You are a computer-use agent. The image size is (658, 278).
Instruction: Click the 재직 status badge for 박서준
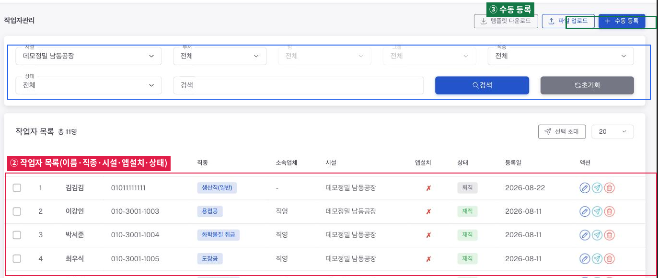(x=467, y=235)
